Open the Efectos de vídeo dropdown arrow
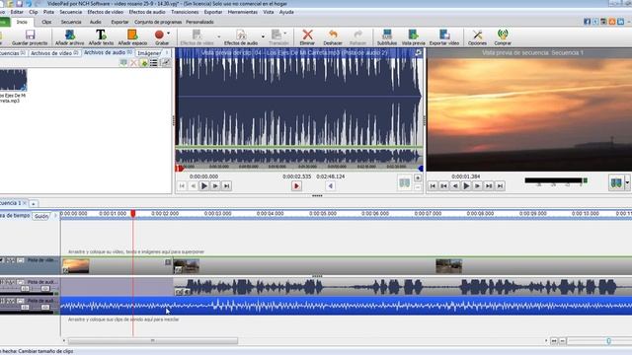The width and height of the screenshot is (632, 355). (219, 37)
